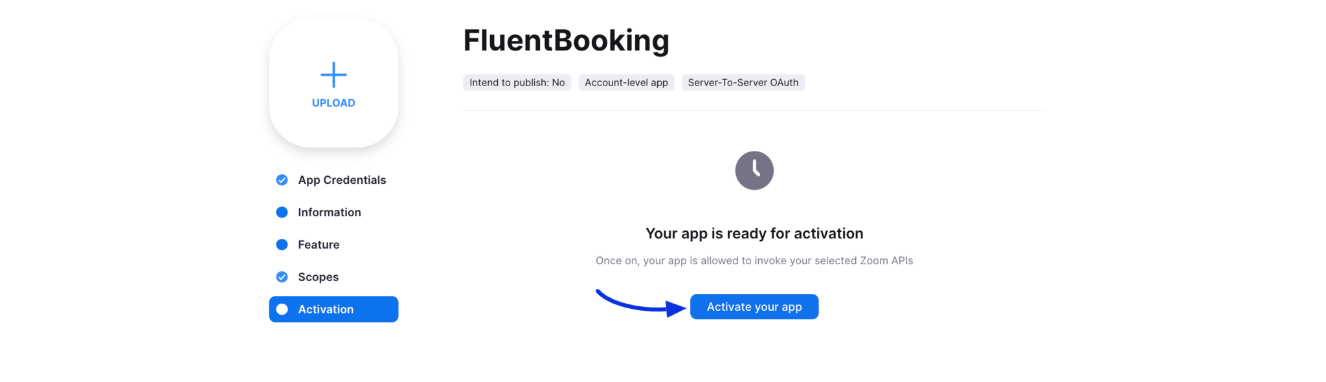Viewport: 1326px width, 382px height.
Task: Click the clock icon above the activation message
Action: [754, 170]
